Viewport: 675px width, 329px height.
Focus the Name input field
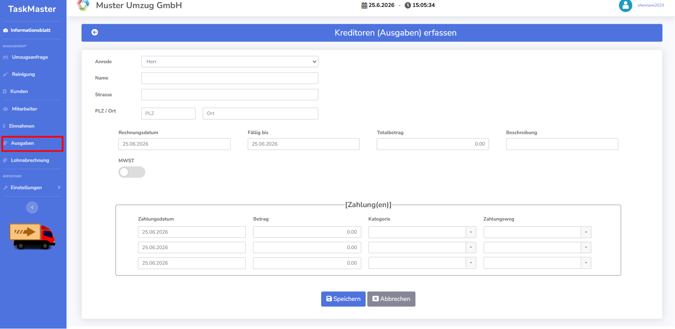point(230,78)
